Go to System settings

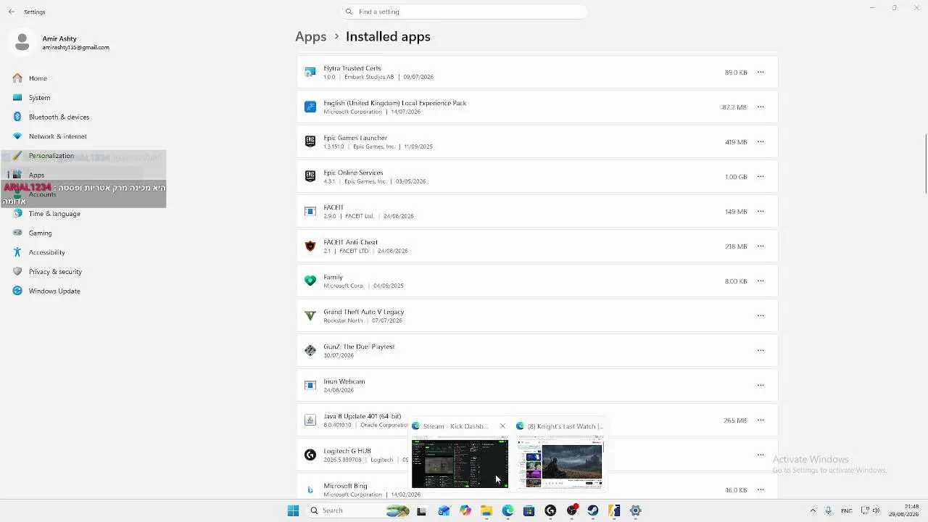tap(39, 97)
